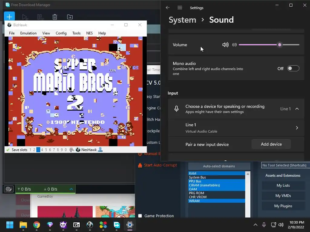This screenshot has width=310, height=232.
Task: Select save slot 9 in BizHawk
Action: 62,150
